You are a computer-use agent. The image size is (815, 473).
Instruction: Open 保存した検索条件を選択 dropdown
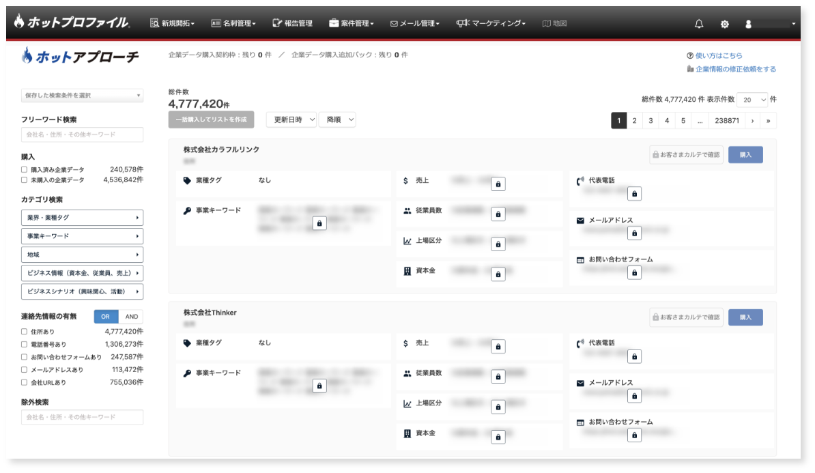(x=82, y=95)
